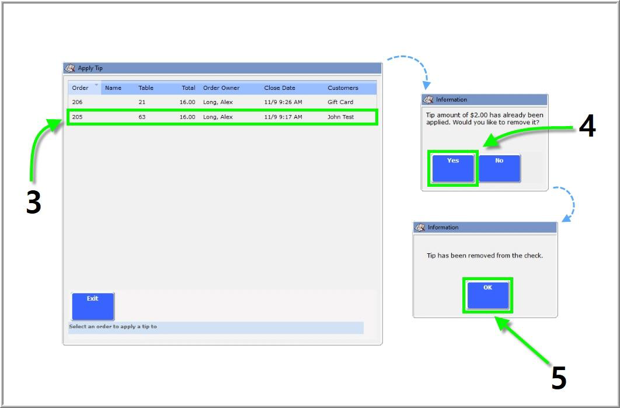Screen dimensions: 620x408
Task: Click the Gift Card customer cell
Action: point(340,102)
